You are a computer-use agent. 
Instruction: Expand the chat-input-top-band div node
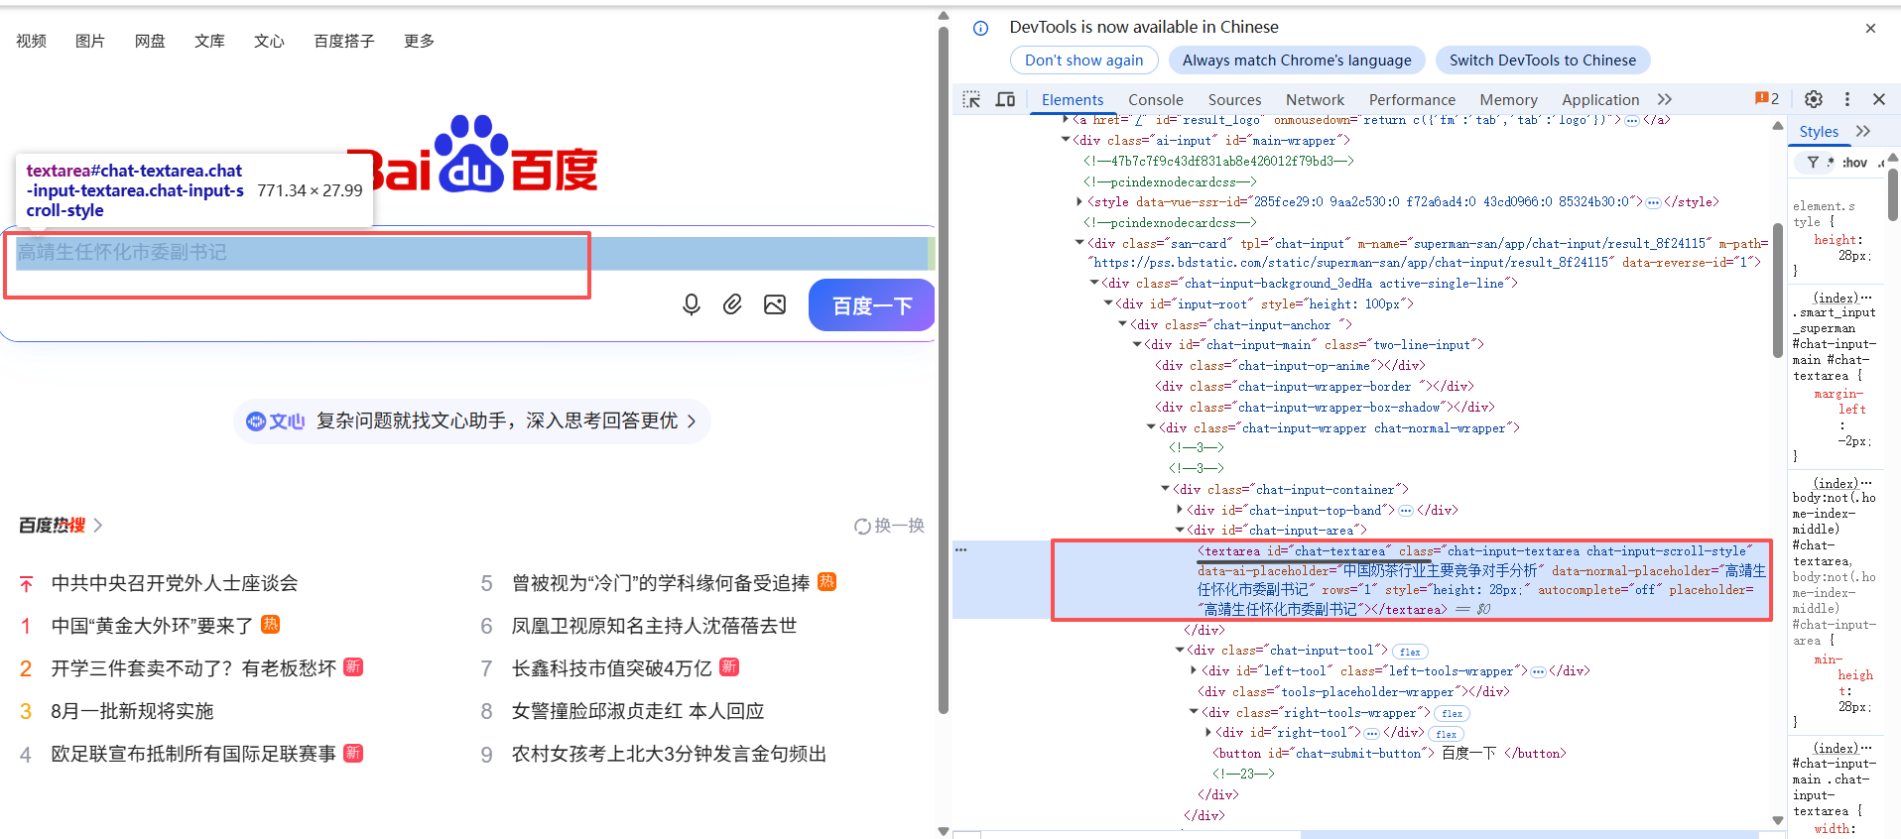[x=1180, y=511]
